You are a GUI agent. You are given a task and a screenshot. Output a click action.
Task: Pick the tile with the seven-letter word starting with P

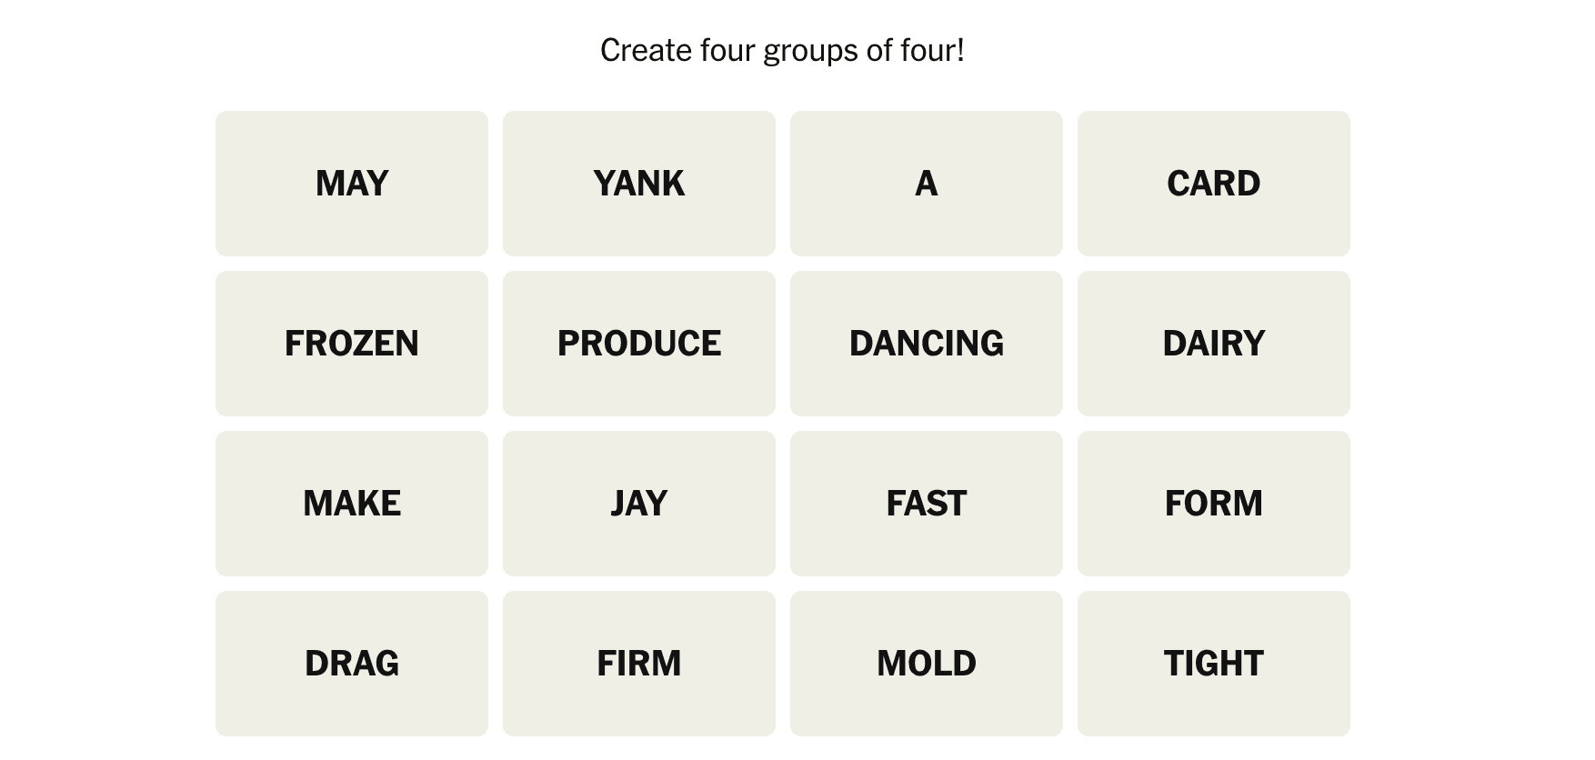pos(638,344)
